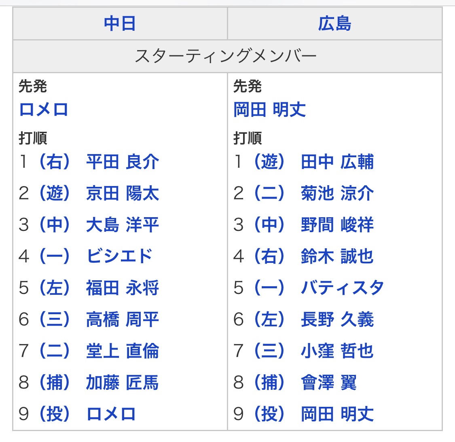Open player link 會澤 翼
The height and width of the screenshot is (442, 455).
point(329,383)
